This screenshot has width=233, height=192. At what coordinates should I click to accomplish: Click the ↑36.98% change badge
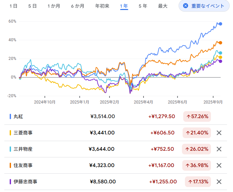(x=197, y=165)
